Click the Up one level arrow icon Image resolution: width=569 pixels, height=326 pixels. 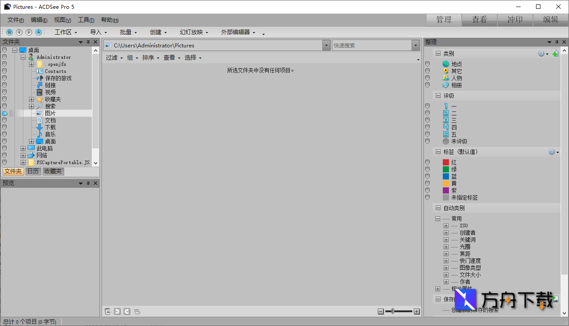click(38, 32)
